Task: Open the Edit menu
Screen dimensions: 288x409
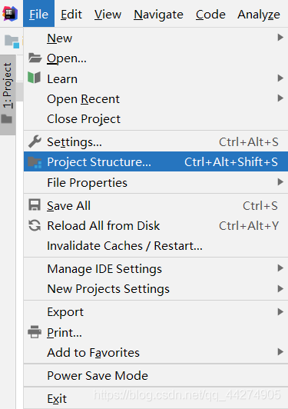Action: coord(71,15)
